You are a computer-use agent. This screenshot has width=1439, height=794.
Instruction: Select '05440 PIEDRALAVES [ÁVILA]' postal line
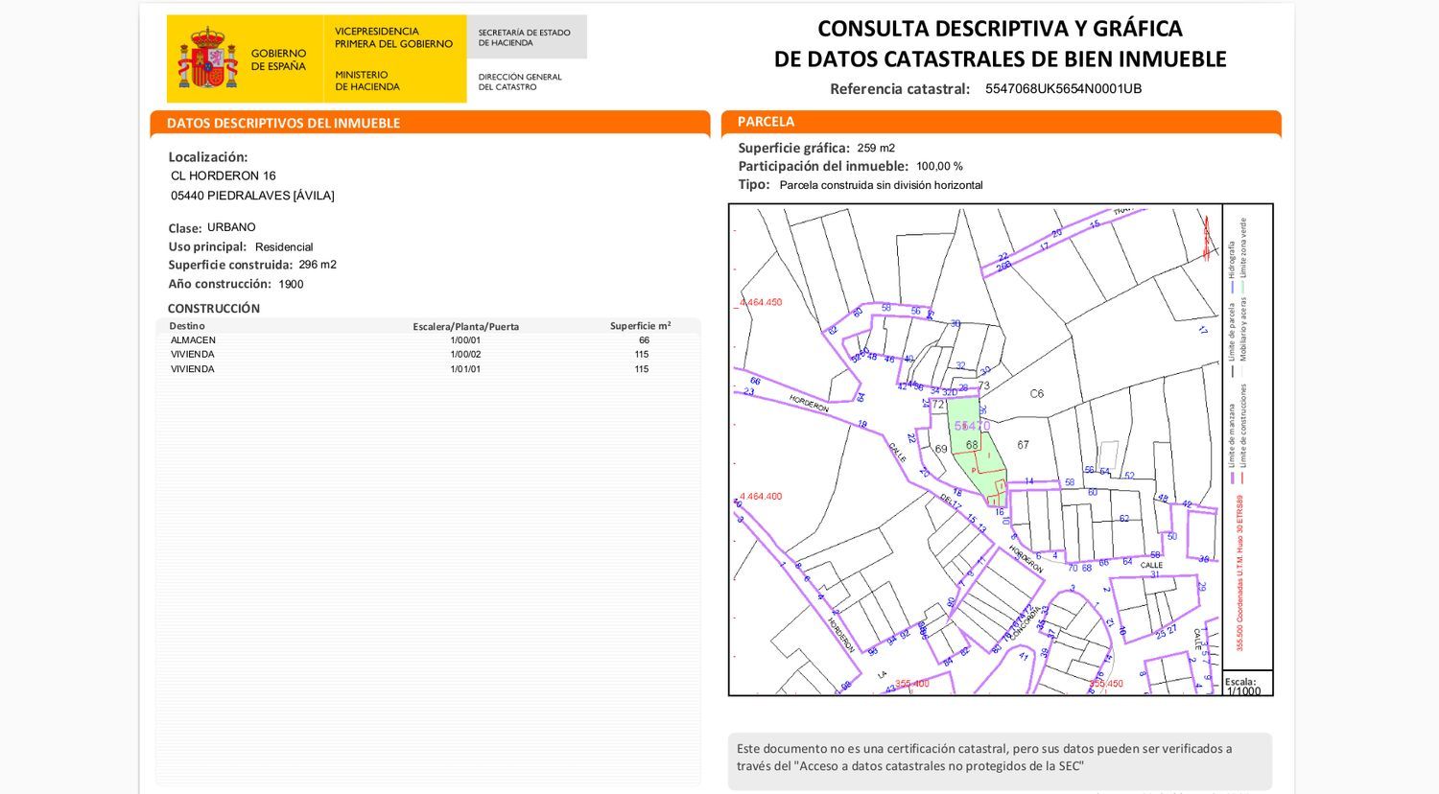(x=253, y=196)
